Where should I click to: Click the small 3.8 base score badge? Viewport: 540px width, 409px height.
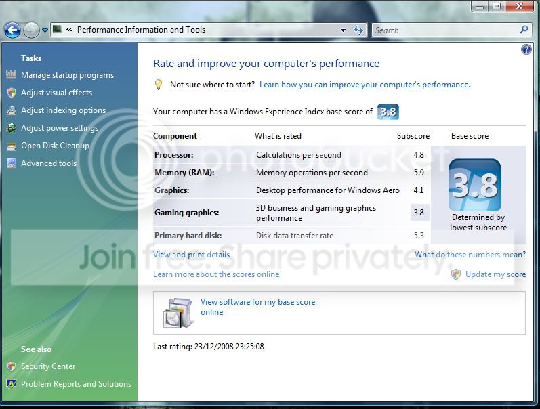(x=388, y=112)
